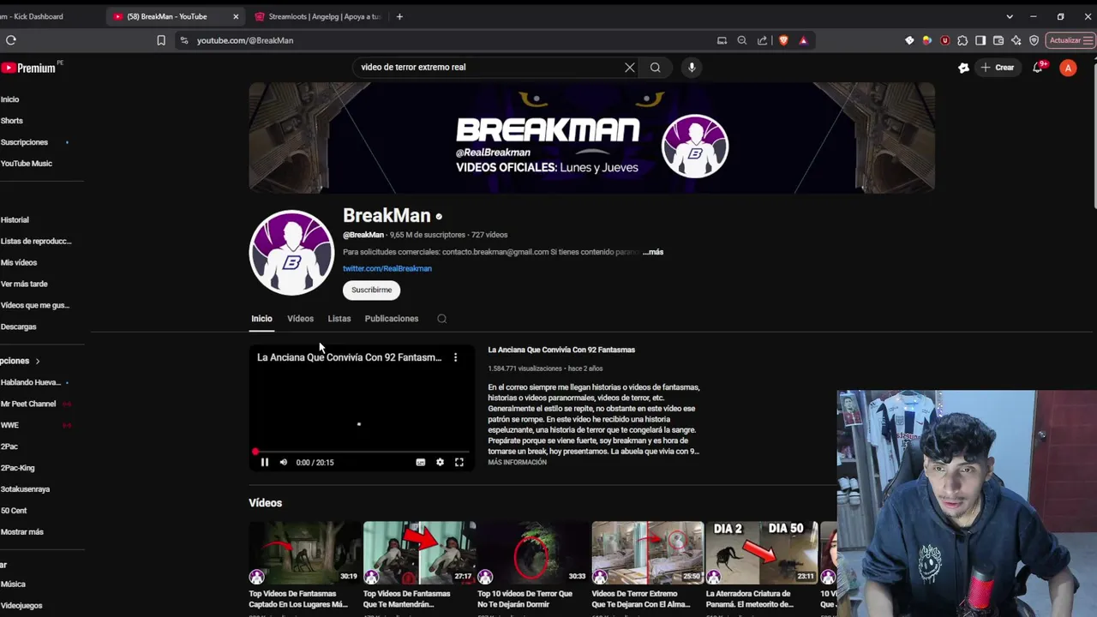Click the install/cast screen icon in address bar
Viewport: 1097px width, 617px height.
(x=722, y=40)
